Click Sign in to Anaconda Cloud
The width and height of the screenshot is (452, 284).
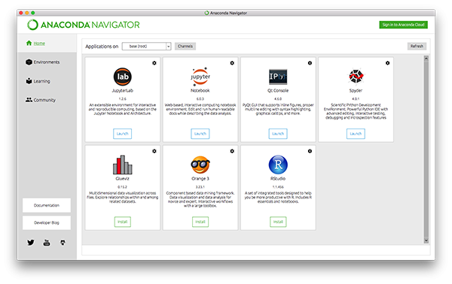tap(403, 25)
